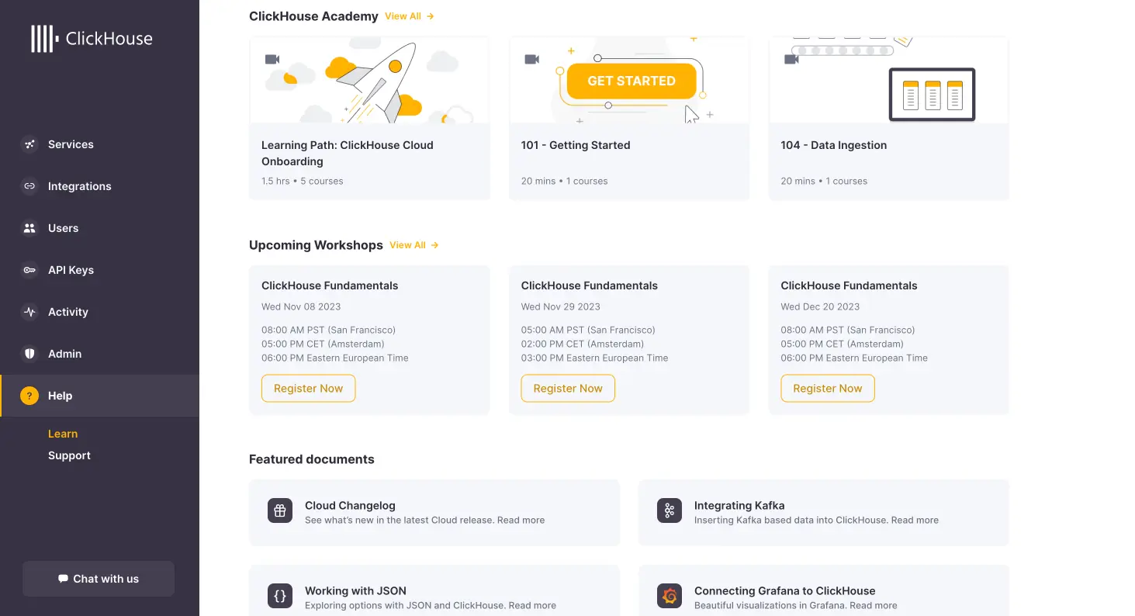Open Activity using the pulse icon
Screen dimensions: 1135x616
tap(29, 312)
